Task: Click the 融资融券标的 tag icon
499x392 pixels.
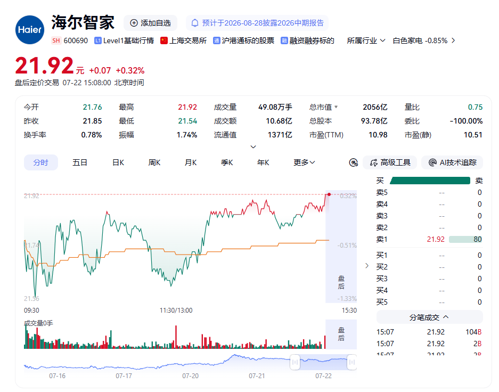Action: [x=284, y=40]
